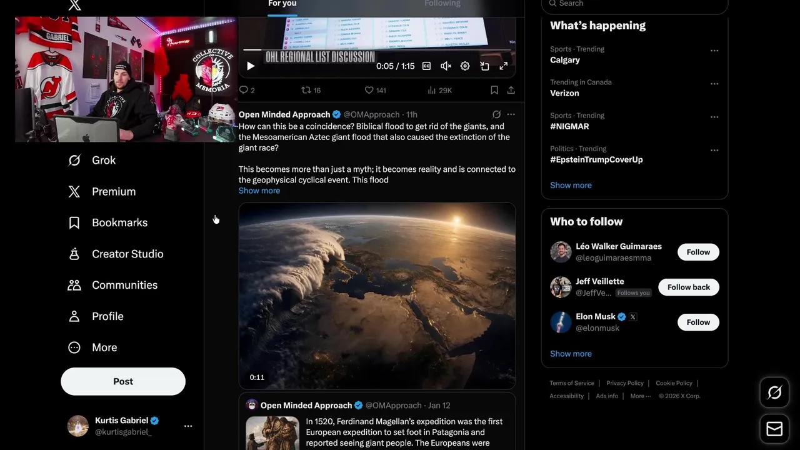Viewport: 800px width, 450px height.
Task: Open the floating Messages envelope button
Action: click(774, 429)
